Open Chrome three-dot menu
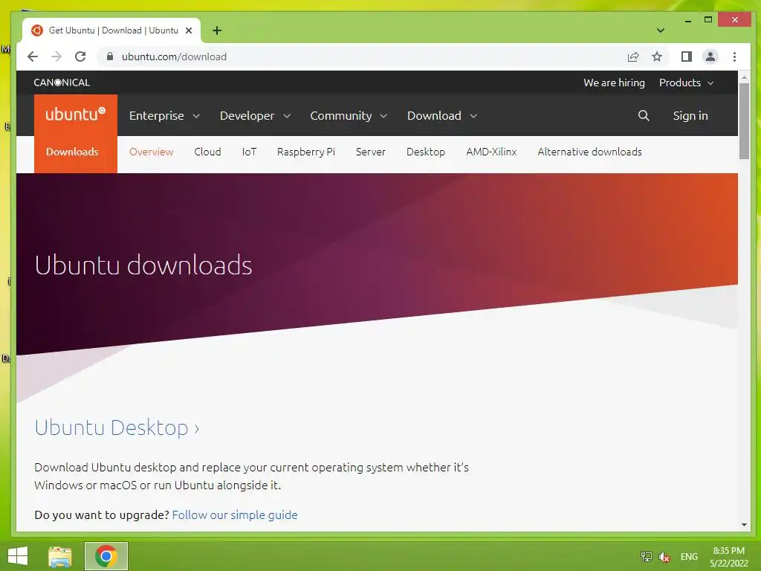 [734, 57]
